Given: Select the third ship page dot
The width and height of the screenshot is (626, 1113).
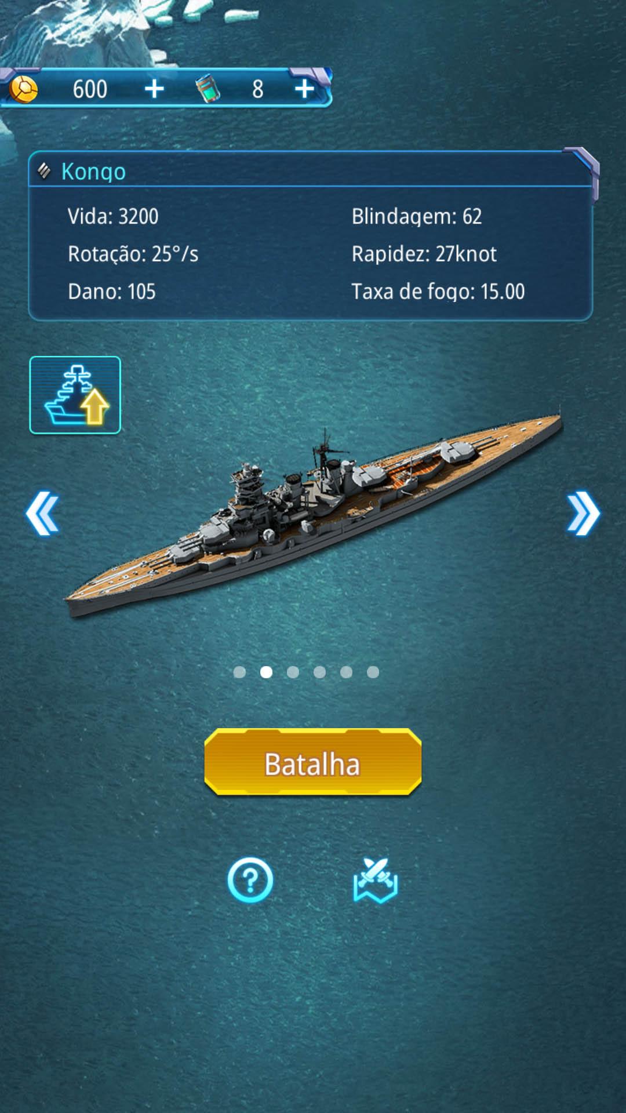Looking at the screenshot, I should [293, 672].
